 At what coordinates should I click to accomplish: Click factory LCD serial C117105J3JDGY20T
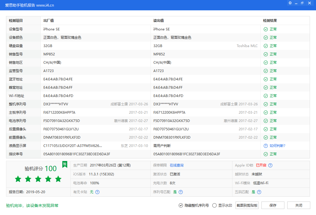[x=73, y=146]
